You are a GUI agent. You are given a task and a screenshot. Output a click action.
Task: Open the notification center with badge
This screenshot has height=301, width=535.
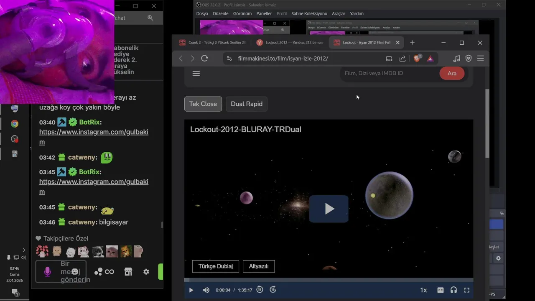(x=15, y=293)
